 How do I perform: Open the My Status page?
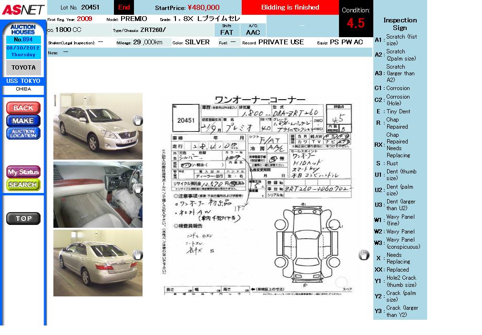[23, 172]
